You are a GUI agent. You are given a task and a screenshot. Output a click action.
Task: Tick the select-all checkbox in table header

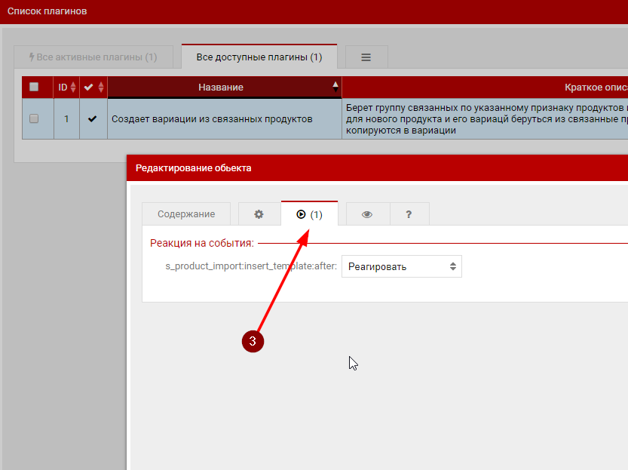pyautogui.click(x=34, y=88)
